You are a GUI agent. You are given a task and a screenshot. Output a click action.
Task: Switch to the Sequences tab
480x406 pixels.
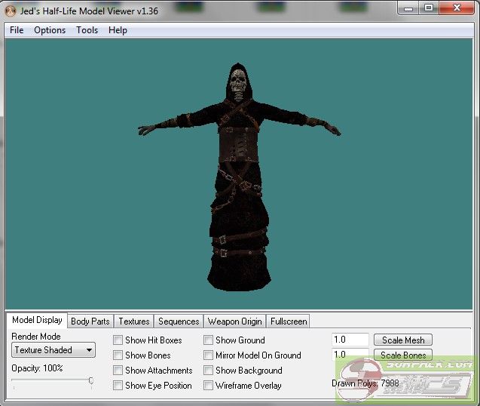pyautogui.click(x=179, y=321)
